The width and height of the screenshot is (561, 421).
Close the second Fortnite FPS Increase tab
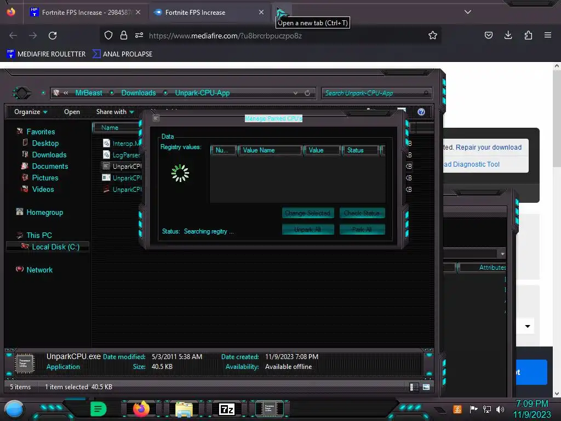tap(261, 12)
